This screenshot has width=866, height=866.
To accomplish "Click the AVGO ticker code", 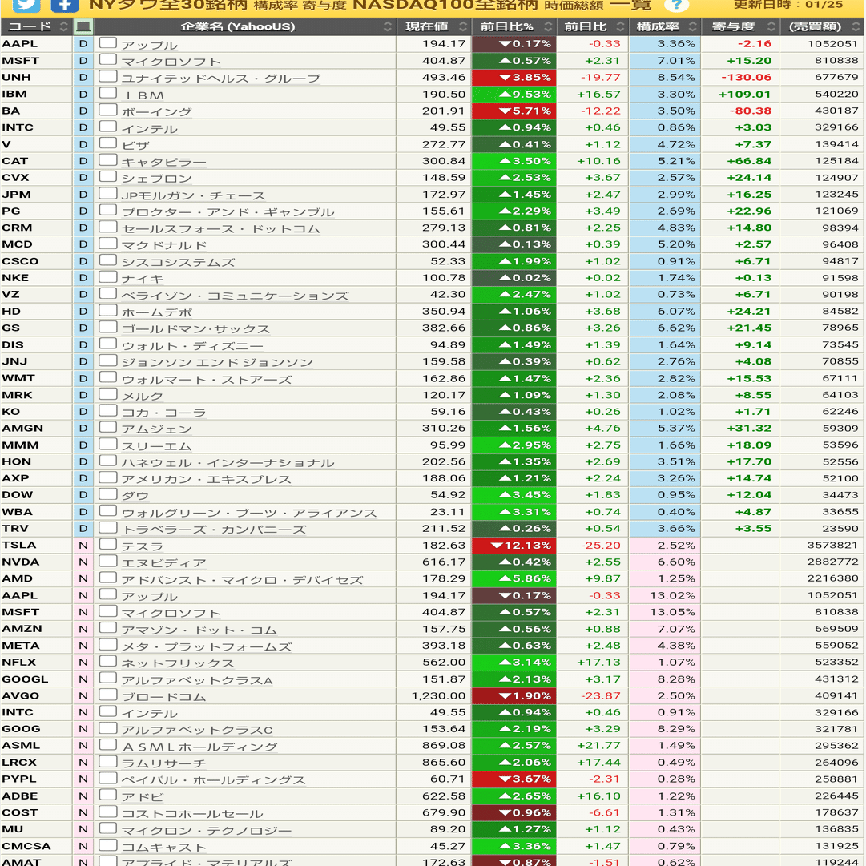I will (x=21, y=696).
